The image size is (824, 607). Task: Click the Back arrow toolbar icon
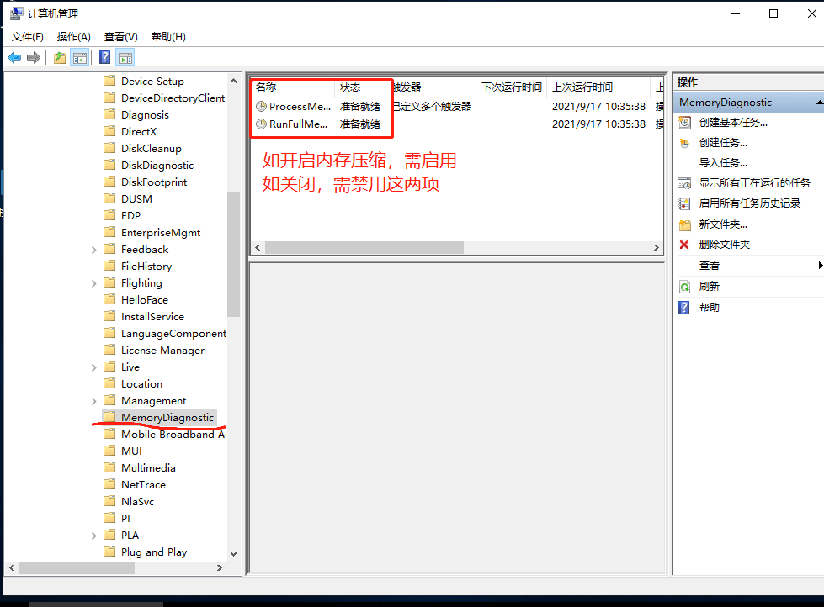[14, 57]
